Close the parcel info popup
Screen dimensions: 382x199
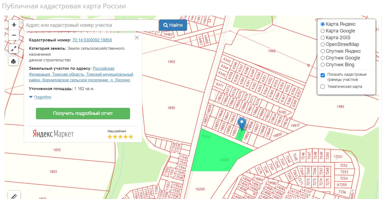(137, 38)
